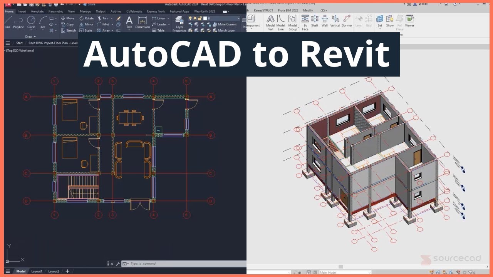The height and width of the screenshot is (277, 493).
Task: Select the Circle tool
Action: coord(31,23)
